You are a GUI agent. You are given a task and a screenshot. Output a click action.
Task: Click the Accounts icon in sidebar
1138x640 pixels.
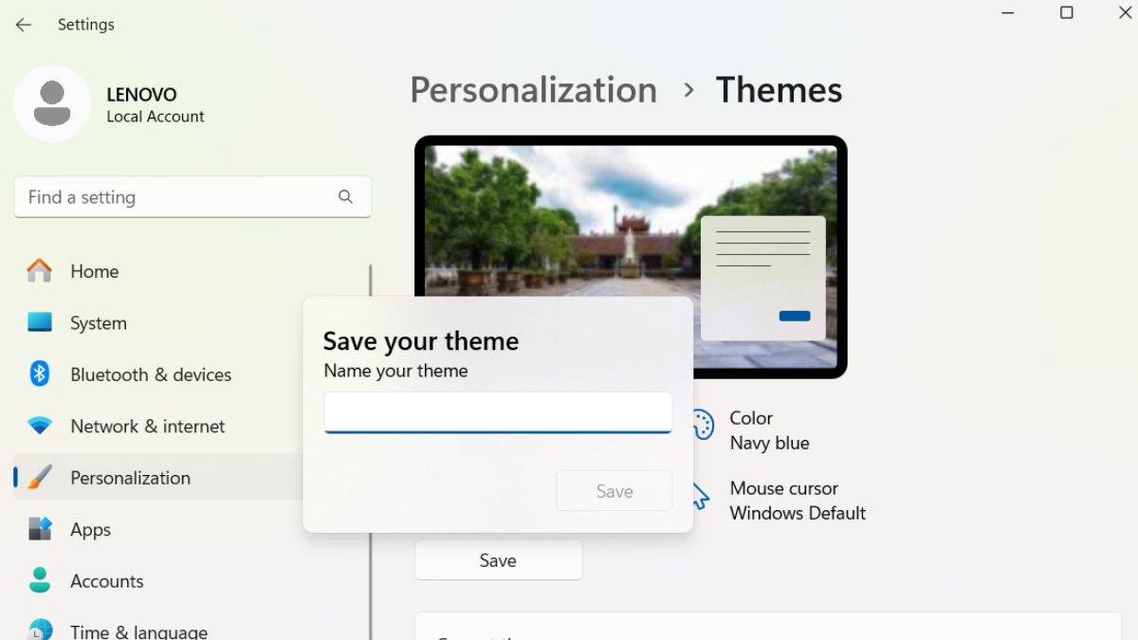pyautogui.click(x=39, y=580)
